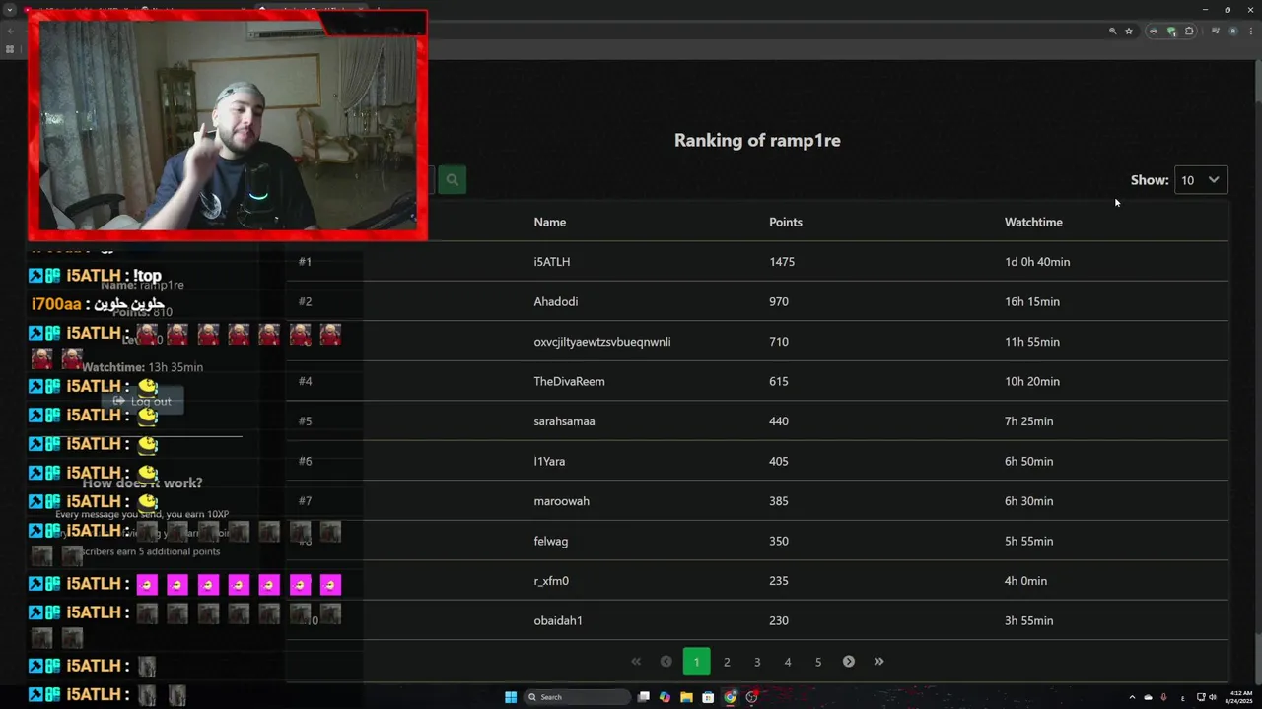
Task: Select the name l1Yara in the table
Action: (x=549, y=461)
